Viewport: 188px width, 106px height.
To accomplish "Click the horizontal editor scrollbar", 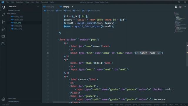I will [109, 102].
